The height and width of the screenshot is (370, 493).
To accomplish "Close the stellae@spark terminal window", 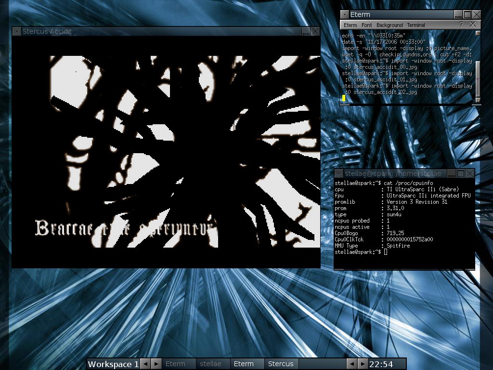I will point(470,173).
